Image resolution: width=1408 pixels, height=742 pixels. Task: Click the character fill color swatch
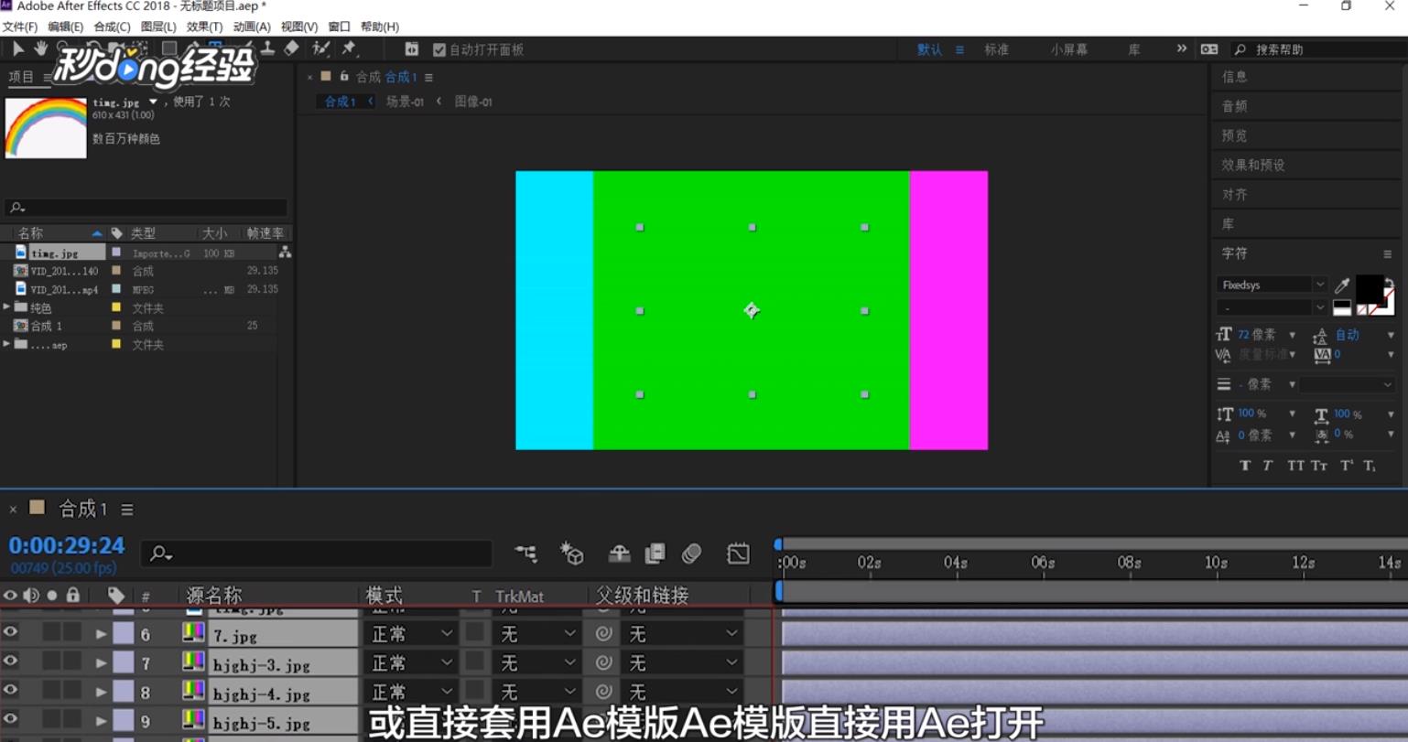point(1370,289)
